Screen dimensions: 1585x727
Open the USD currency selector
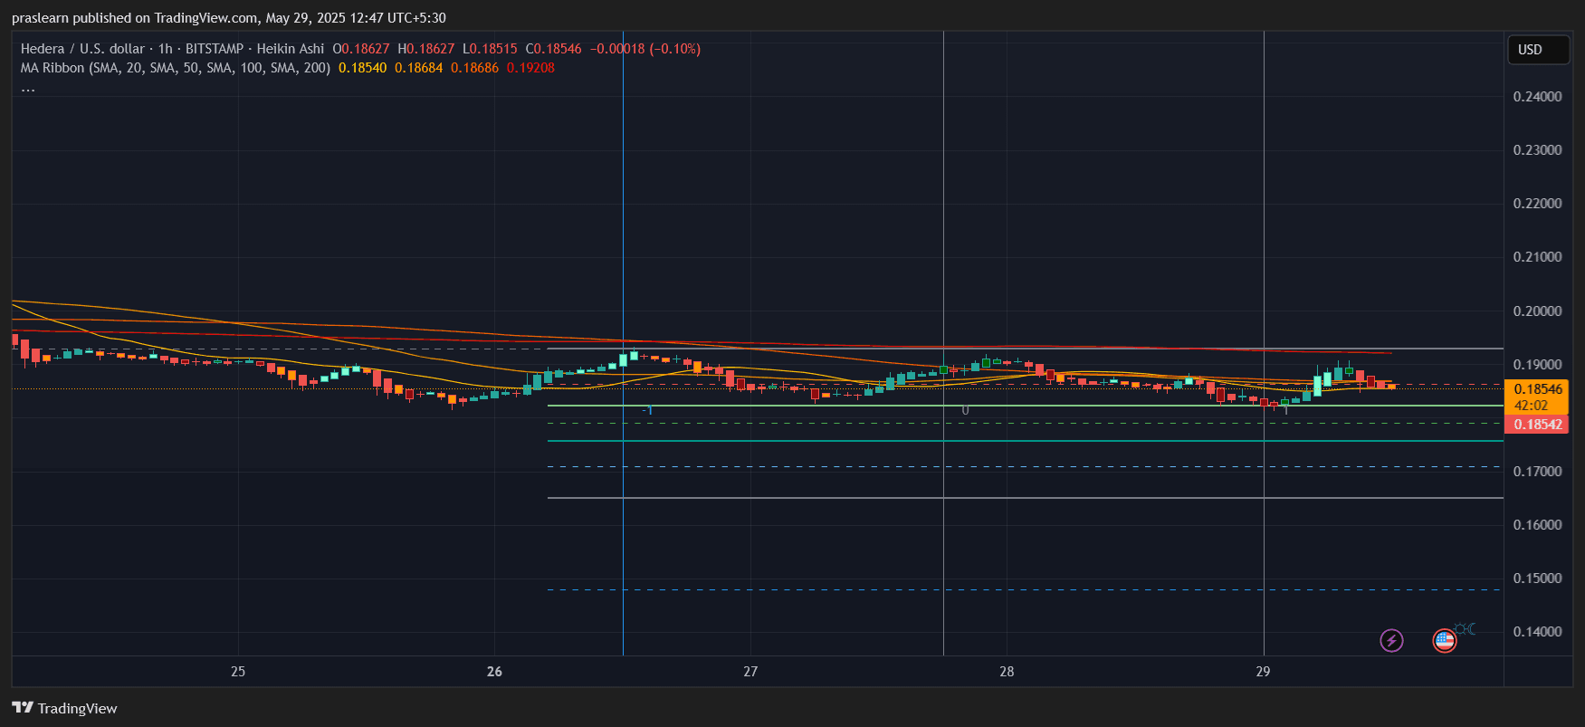(1537, 50)
